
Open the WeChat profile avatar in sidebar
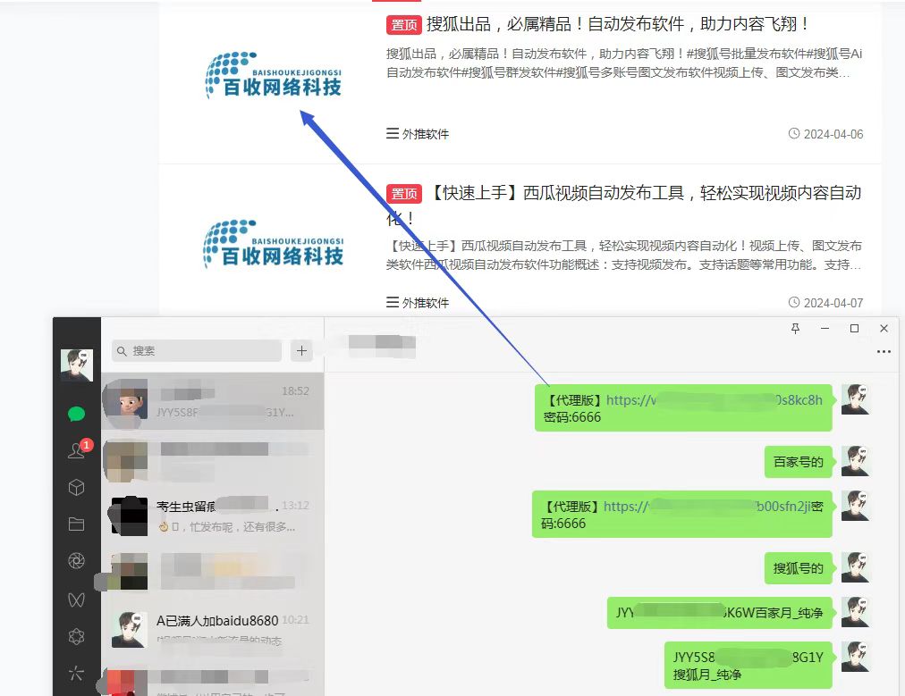coord(77,365)
